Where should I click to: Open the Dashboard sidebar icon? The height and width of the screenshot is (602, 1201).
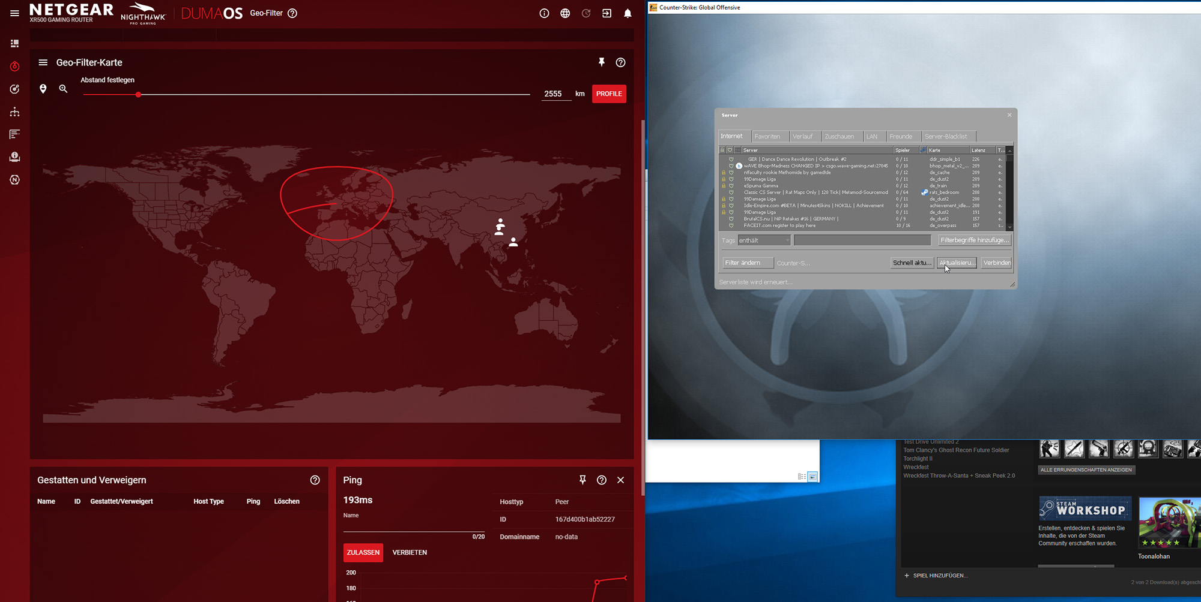click(14, 43)
